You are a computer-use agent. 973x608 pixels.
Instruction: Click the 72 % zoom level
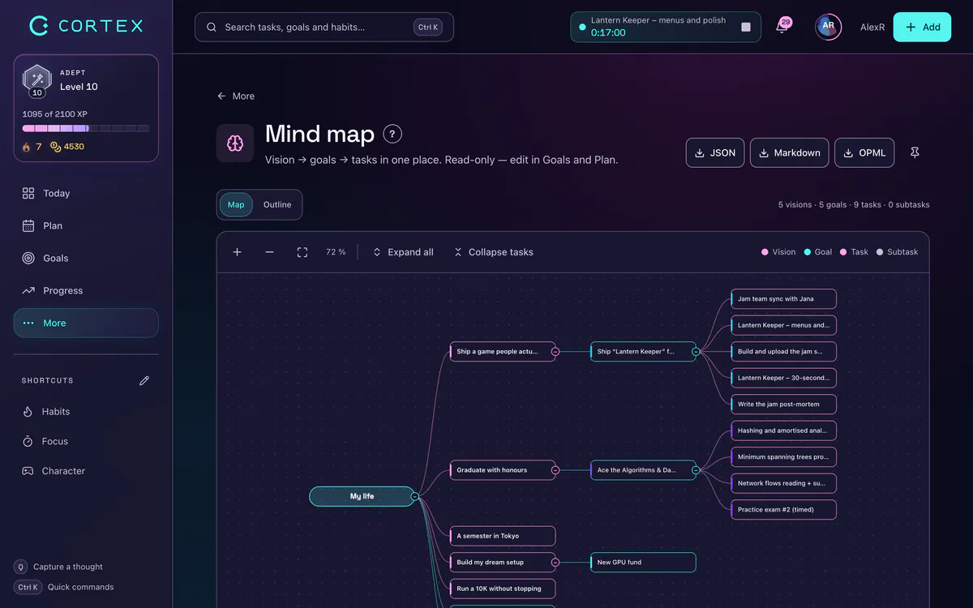point(336,252)
